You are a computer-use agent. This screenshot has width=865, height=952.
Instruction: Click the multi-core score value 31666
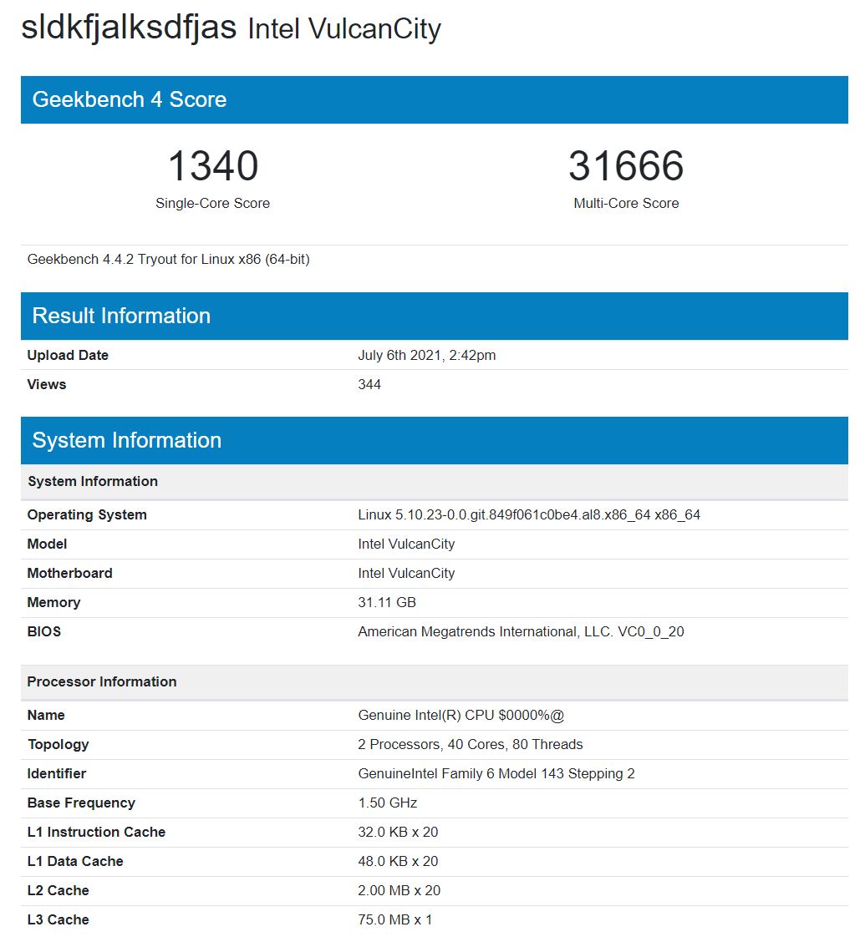626,165
